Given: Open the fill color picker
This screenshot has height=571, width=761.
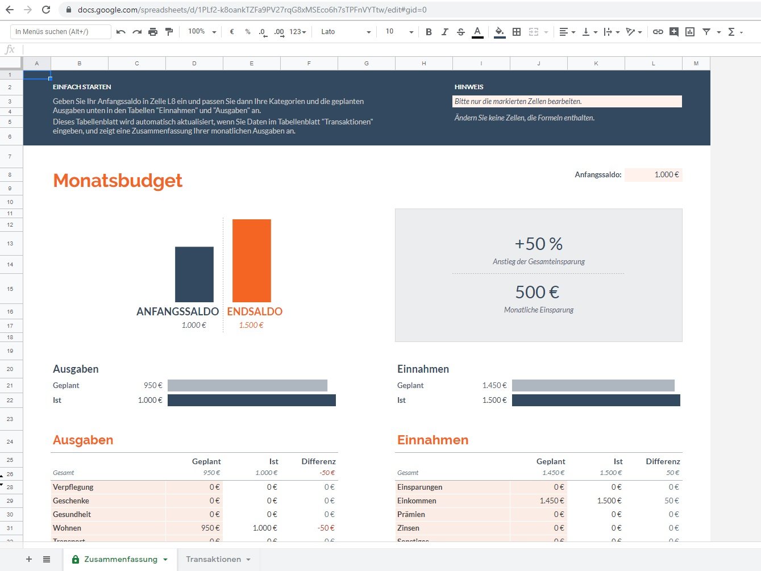Looking at the screenshot, I should tap(500, 32).
